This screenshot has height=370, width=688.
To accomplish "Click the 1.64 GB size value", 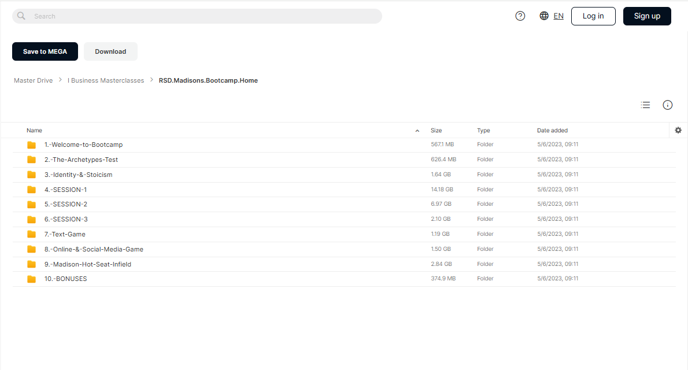I will pos(441,174).
